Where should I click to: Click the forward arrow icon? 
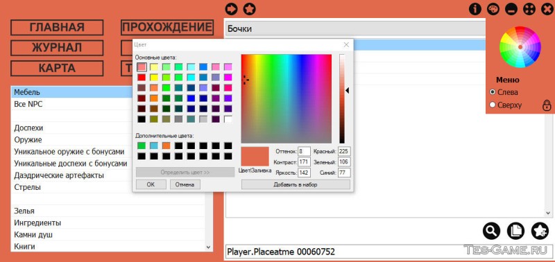[x=231, y=9]
